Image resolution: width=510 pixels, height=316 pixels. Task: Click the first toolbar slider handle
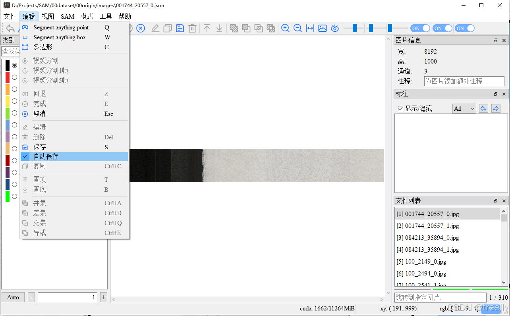click(355, 28)
